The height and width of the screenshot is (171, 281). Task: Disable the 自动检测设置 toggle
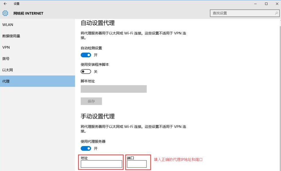pos(86,55)
